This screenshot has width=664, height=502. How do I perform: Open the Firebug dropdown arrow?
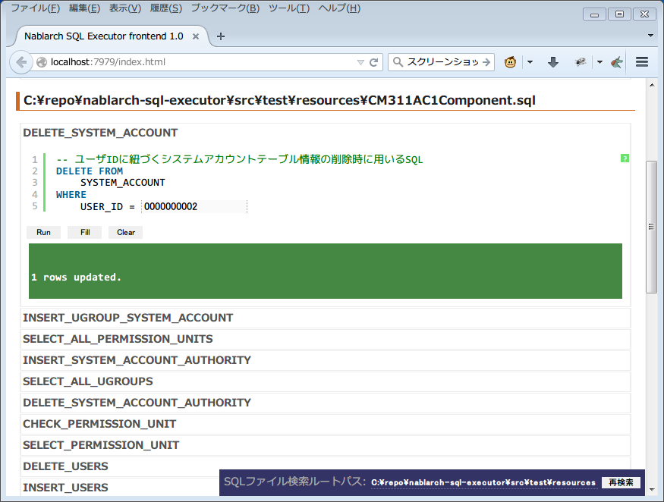[599, 62]
